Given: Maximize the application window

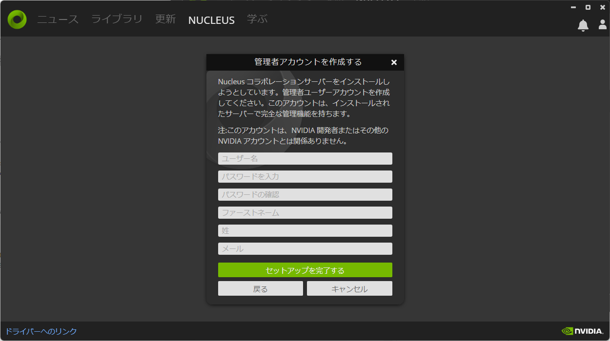Looking at the screenshot, I should tap(588, 7).
